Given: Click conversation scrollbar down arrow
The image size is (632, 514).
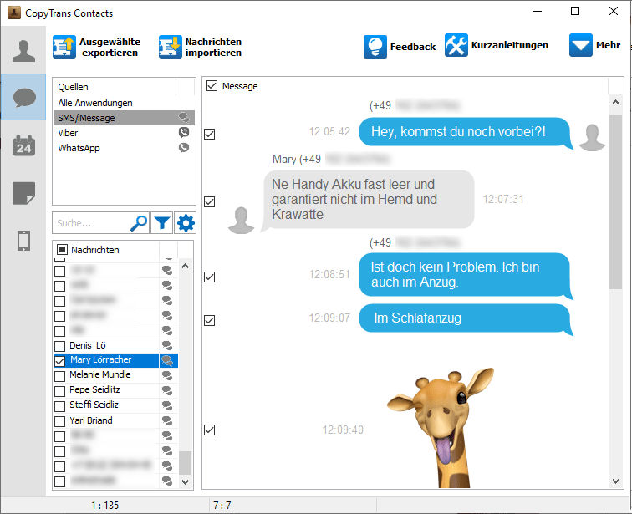Looking at the screenshot, I should pos(615,481).
